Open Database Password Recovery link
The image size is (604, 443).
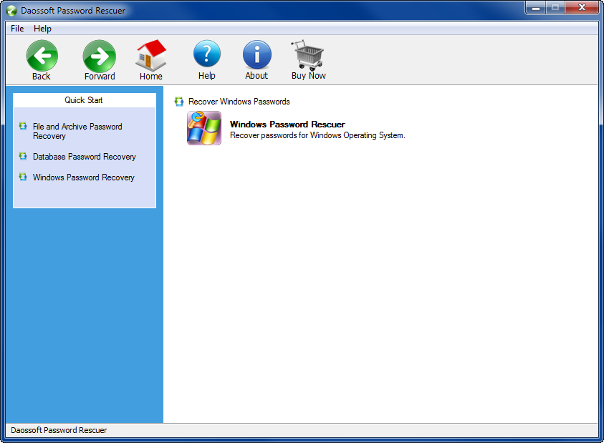pyautogui.click(x=85, y=157)
